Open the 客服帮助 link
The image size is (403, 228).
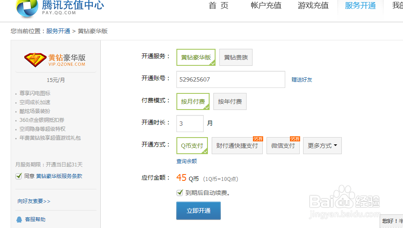click(x=35, y=219)
